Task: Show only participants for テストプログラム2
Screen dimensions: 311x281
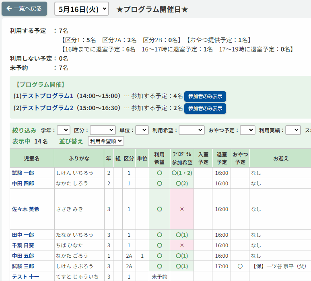Action: pyautogui.click(x=205, y=109)
